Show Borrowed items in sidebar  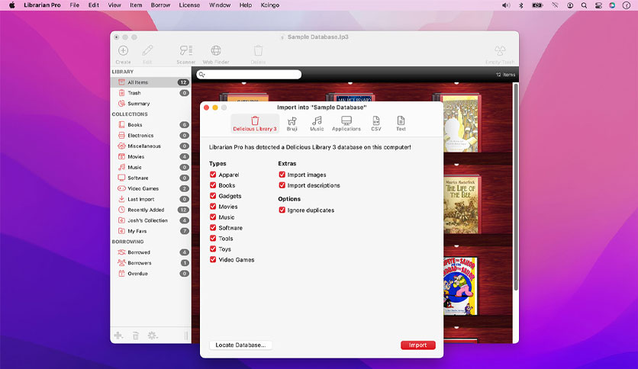(151, 252)
